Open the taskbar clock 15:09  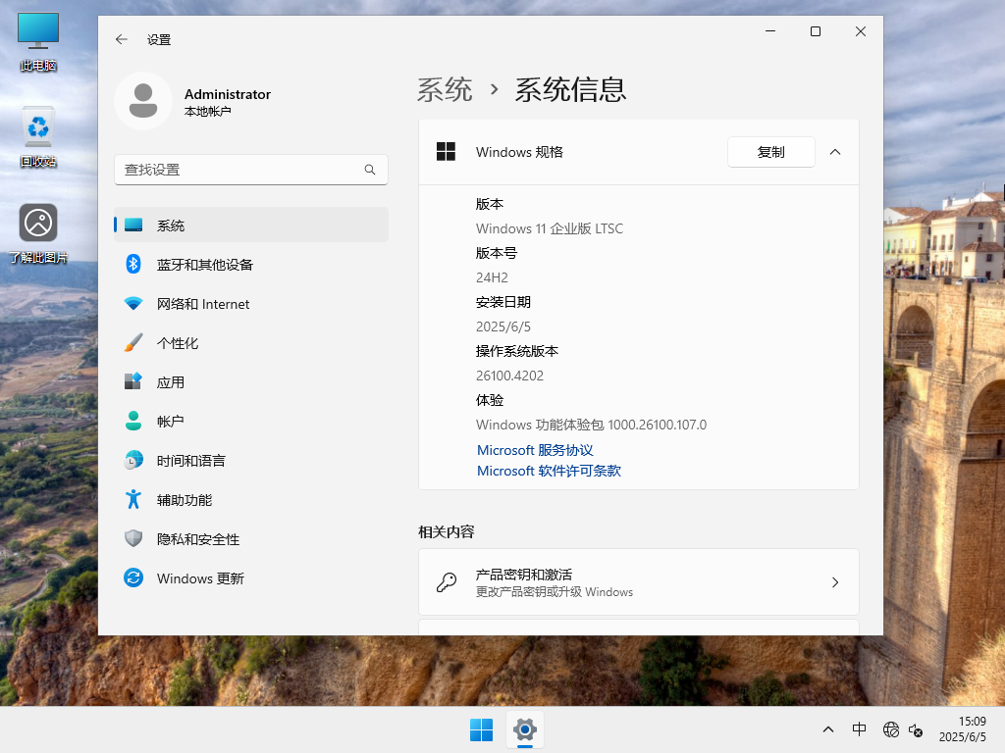tap(963, 729)
